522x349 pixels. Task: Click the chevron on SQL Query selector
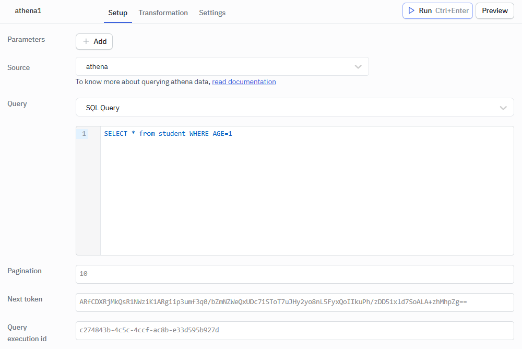[x=503, y=108]
